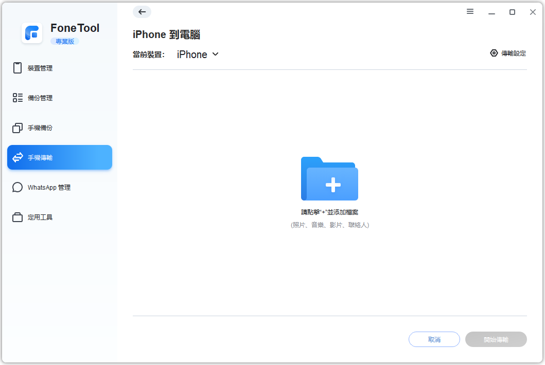Image resolution: width=545 pixels, height=365 pixels.
Task: Open the 傳輸設定 text link
Action: [x=514, y=53]
